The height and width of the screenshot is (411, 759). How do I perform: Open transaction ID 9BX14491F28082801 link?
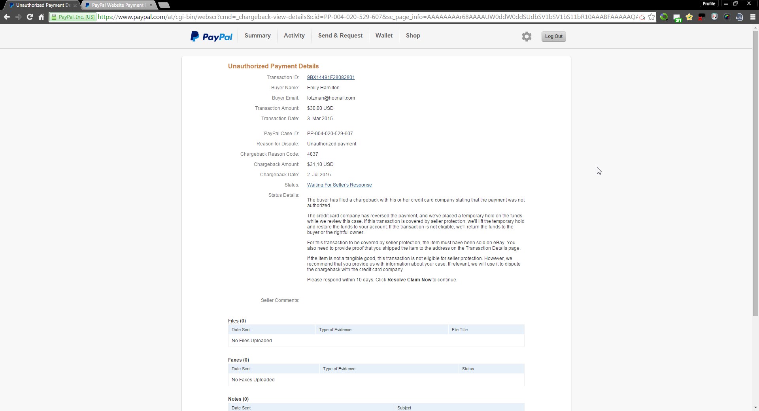click(330, 77)
